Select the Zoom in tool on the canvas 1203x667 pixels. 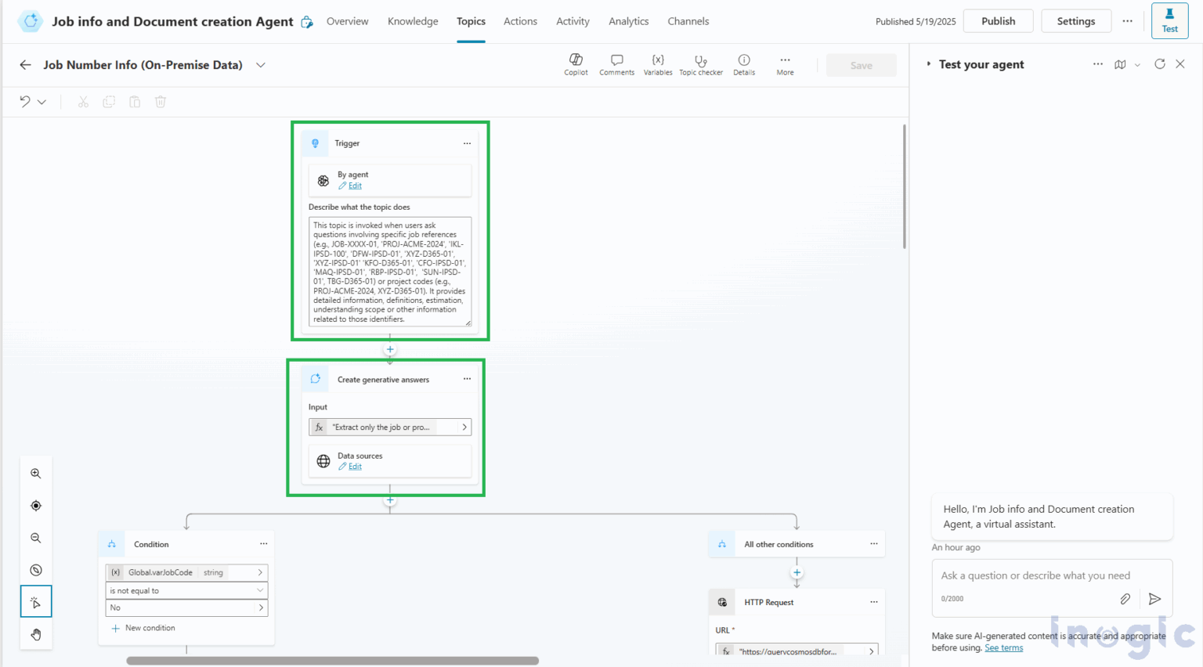(35, 473)
